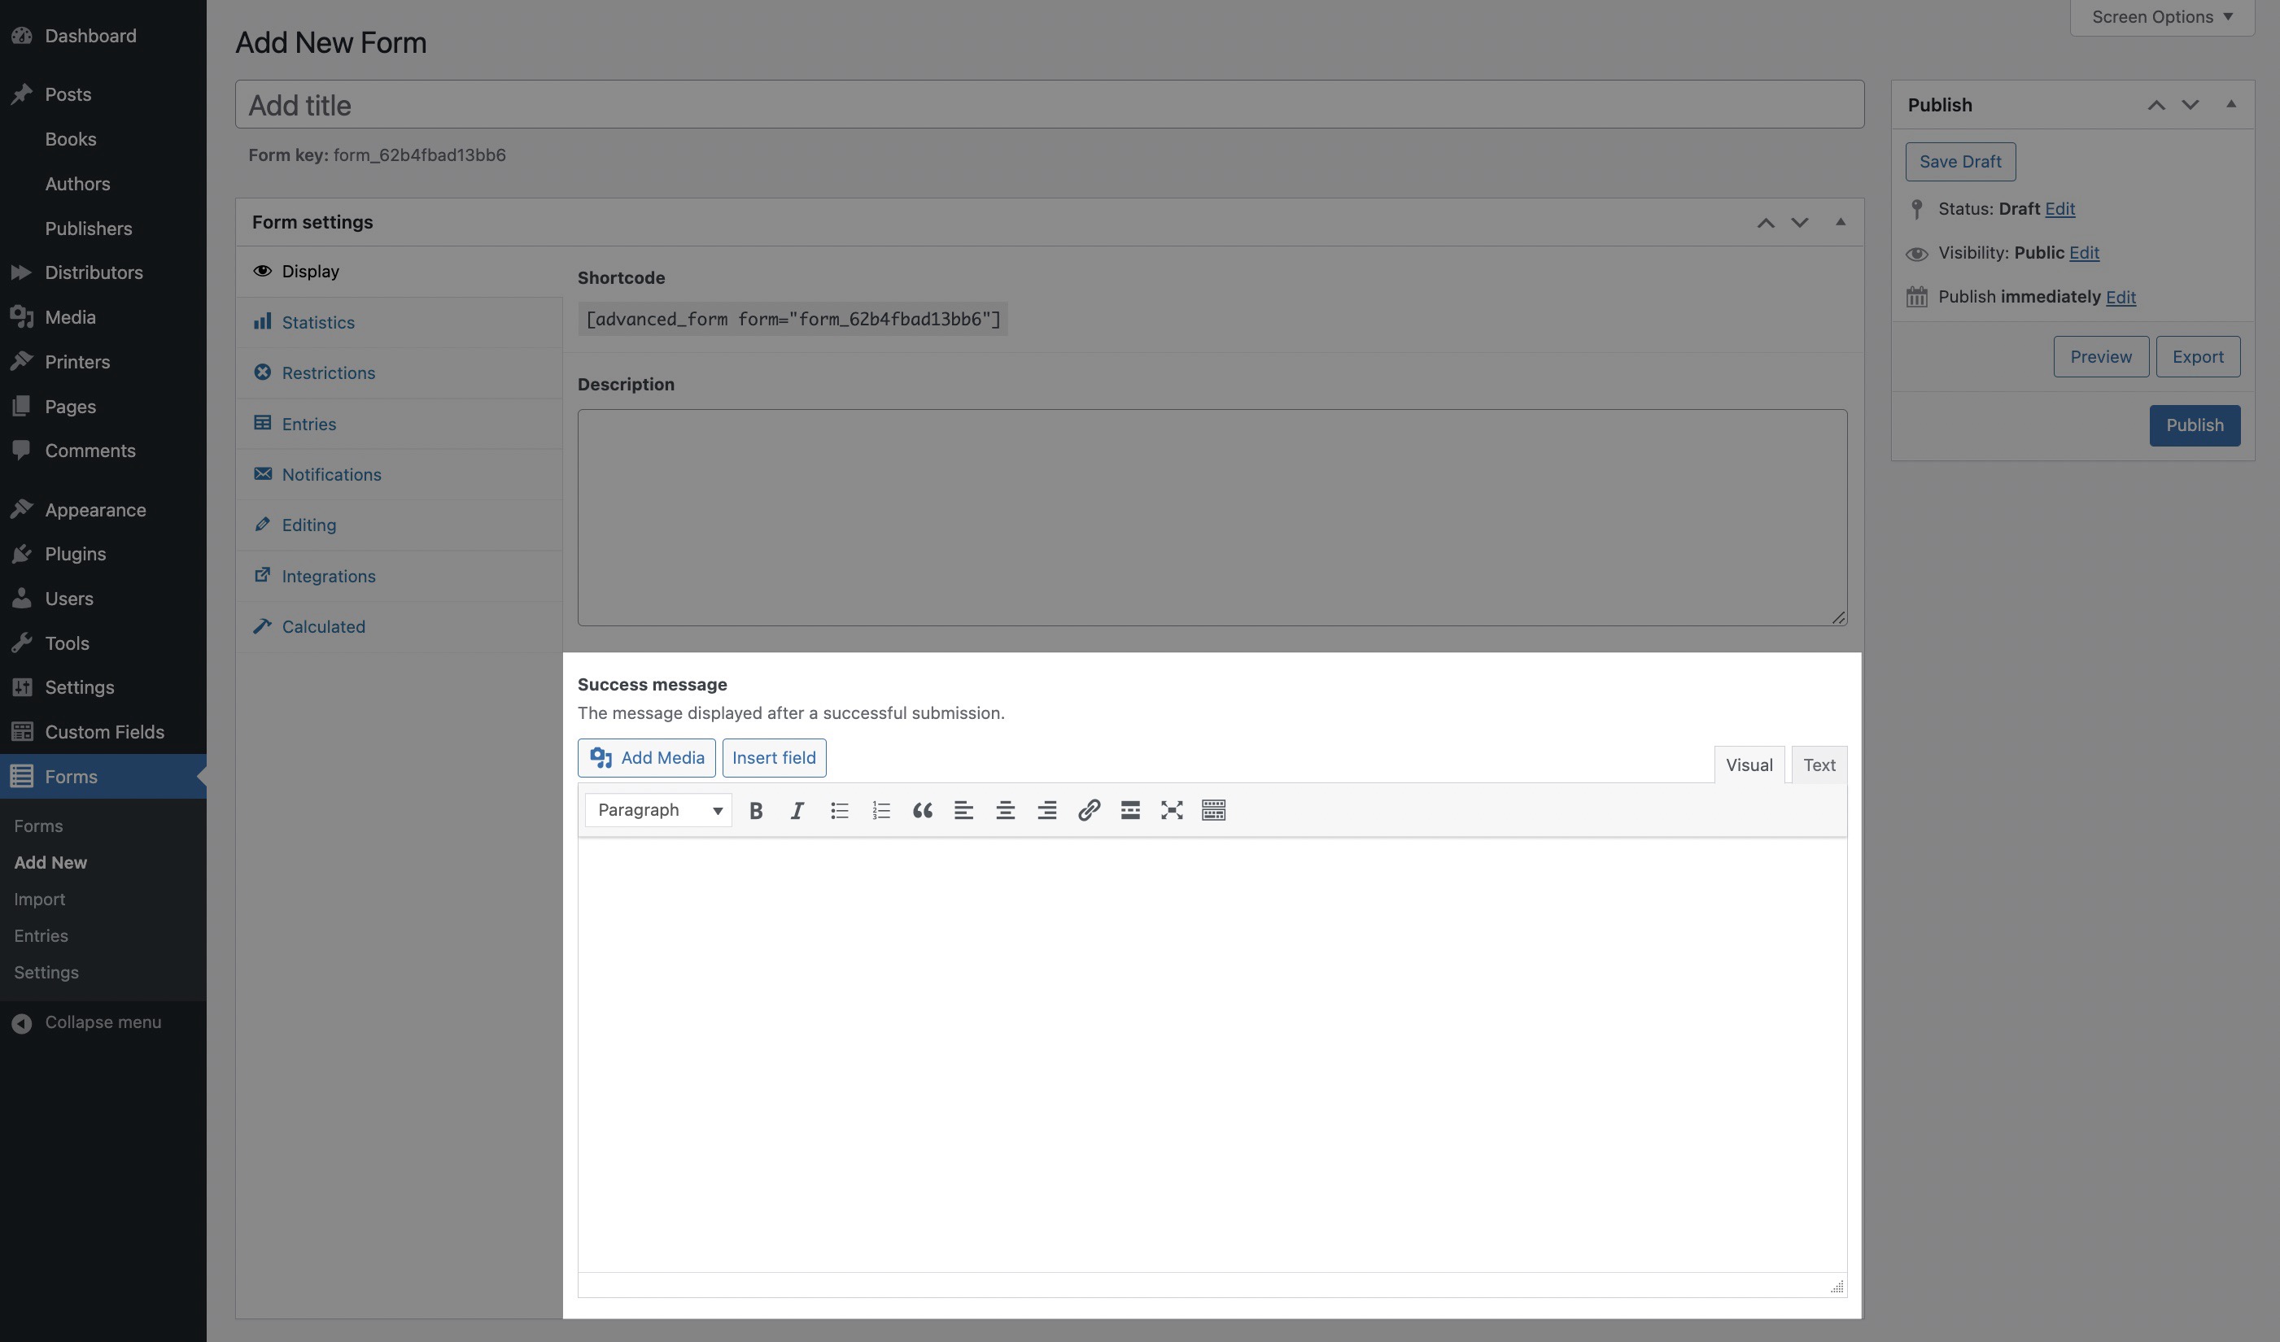The width and height of the screenshot is (2280, 1342).
Task: Click the Add title input field
Action: click(x=1049, y=105)
